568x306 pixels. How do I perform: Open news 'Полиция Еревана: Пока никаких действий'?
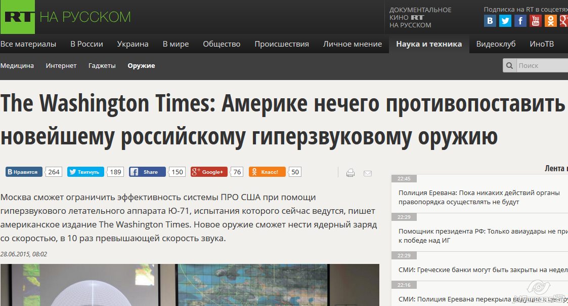tap(479, 198)
